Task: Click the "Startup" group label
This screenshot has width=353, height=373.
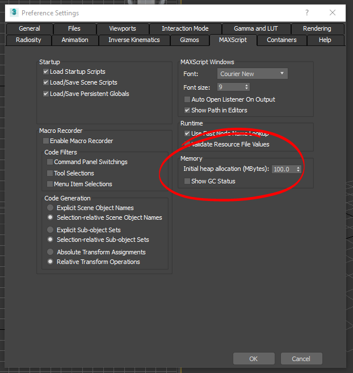Action: [x=49, y=62]
